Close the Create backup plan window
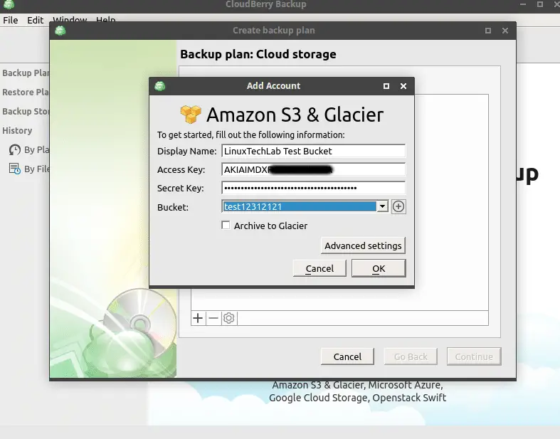 tap(505, 31)
